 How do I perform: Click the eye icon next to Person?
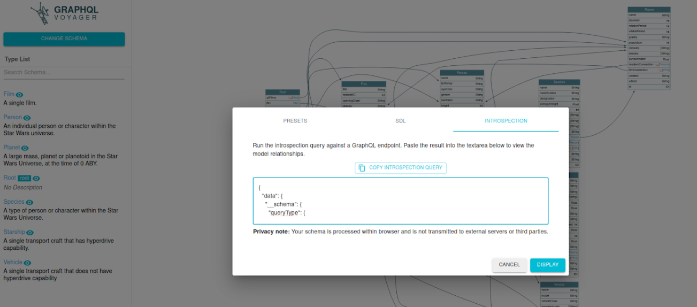[27, 118]
